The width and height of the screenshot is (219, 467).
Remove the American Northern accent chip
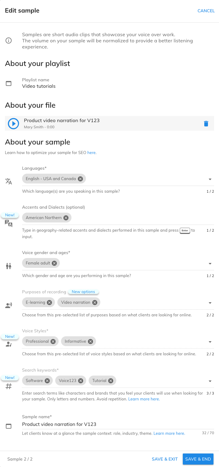click(x=66, y=218)
